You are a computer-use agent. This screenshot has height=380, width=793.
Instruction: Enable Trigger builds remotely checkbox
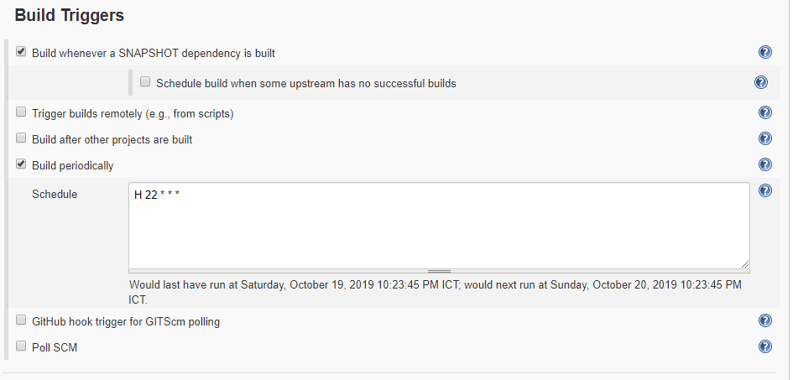21,112
